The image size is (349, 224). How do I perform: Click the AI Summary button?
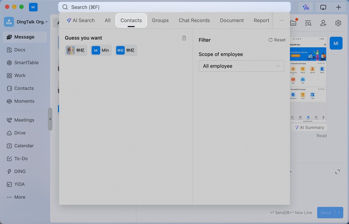pos(309,128)
